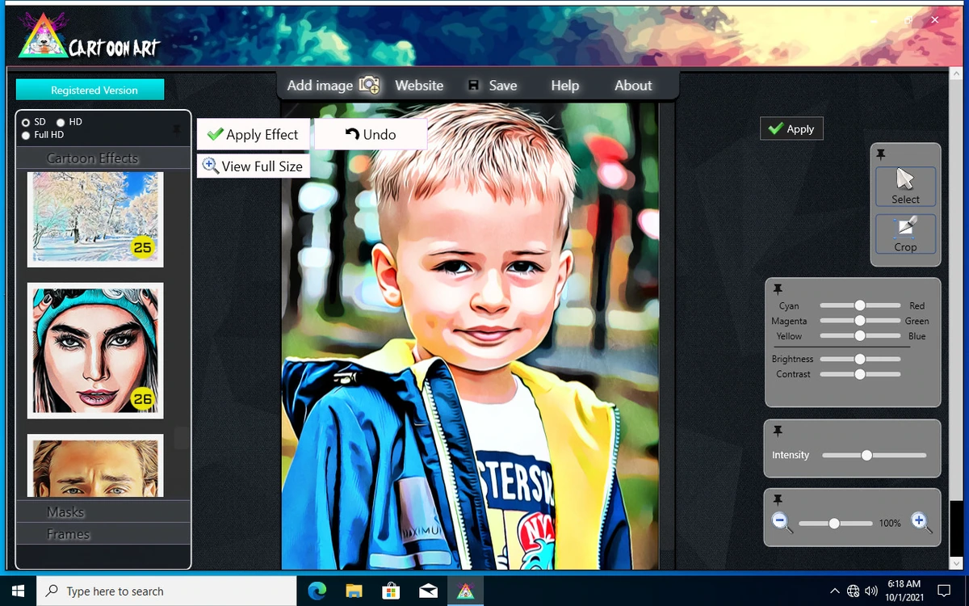Click View Full Size button
969x606 pixels.
[x=254, y=166]
